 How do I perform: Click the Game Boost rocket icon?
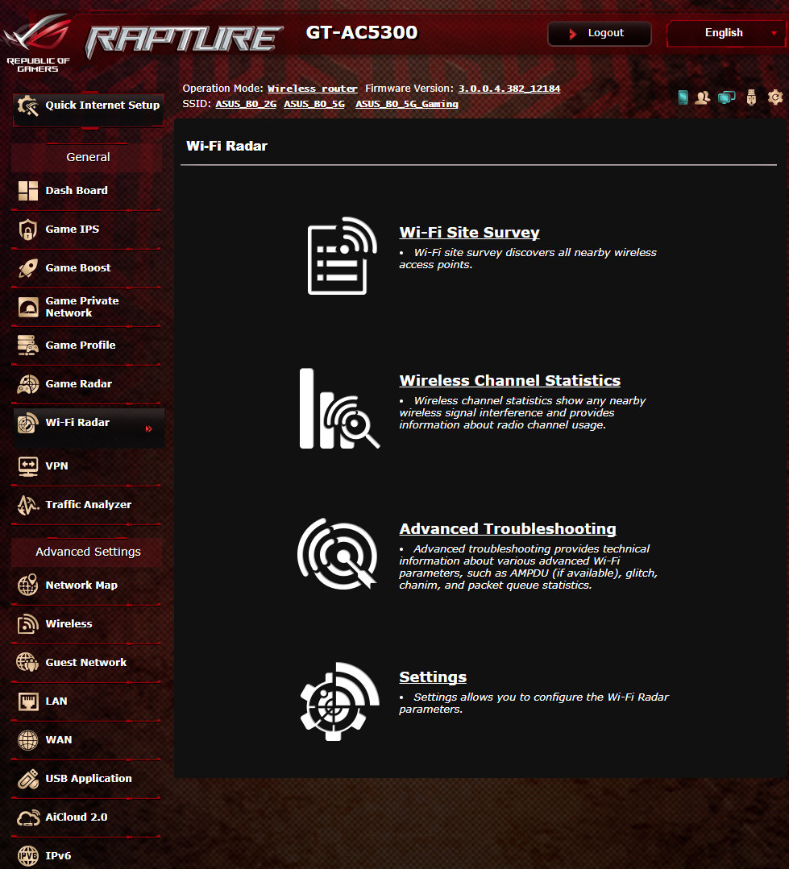[x=27, y=268]
